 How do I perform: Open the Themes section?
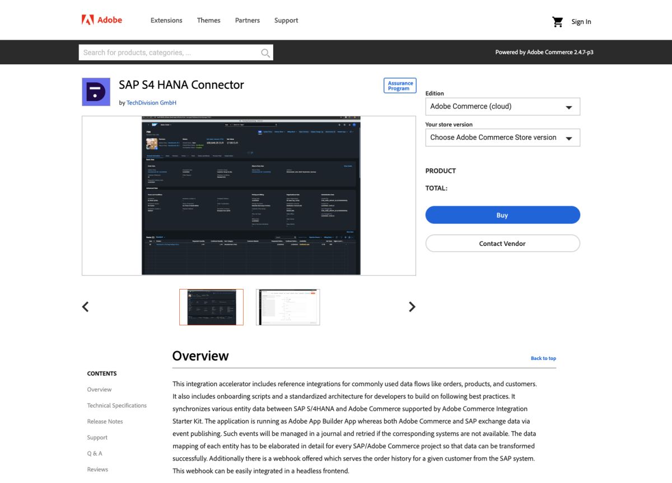point(208,20)
